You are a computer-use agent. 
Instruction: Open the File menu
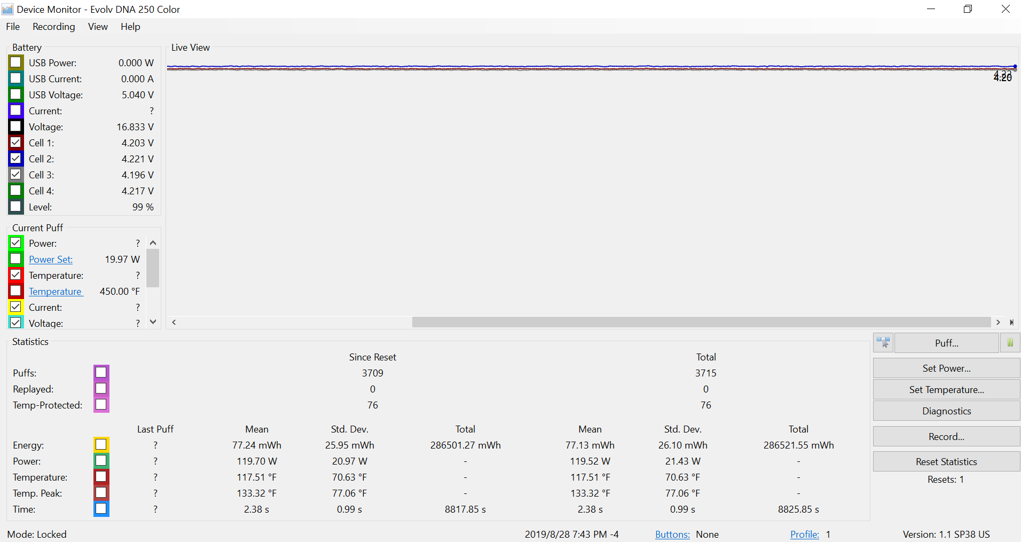coord(13,27)
